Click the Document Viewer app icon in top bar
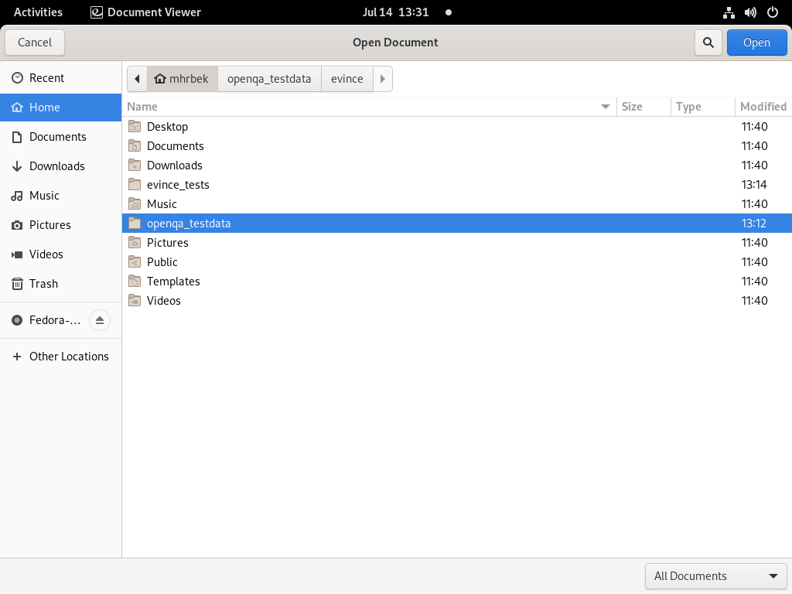792x594 pixels. click(97, 12)
